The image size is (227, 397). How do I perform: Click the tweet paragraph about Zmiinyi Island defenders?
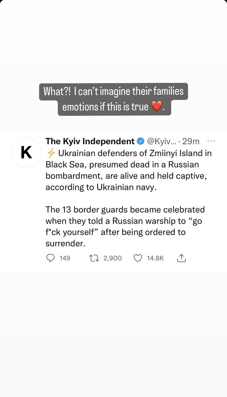tap(126, 170)
